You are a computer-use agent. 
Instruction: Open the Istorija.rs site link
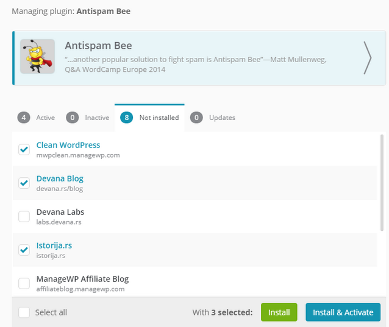click(x=54, y=245)
